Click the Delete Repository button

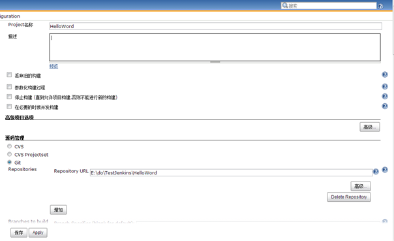tap(349, 197)
